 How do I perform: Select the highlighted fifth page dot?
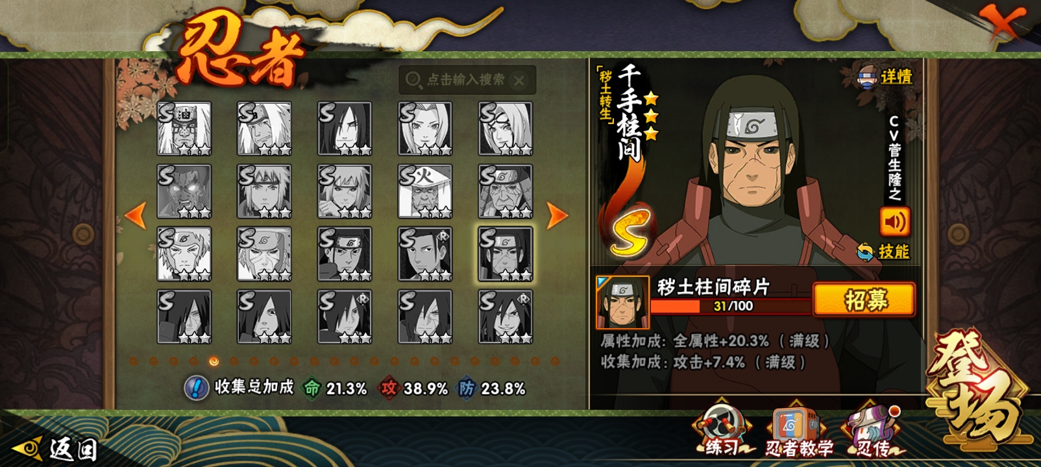(x=214, y=361)
